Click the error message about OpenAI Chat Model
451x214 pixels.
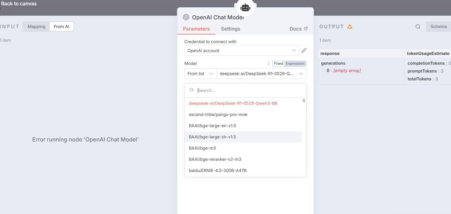point(85,139)
